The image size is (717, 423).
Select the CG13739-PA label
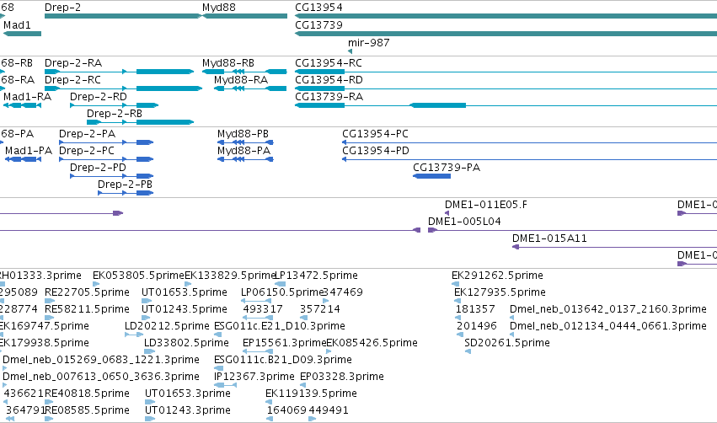447,168
